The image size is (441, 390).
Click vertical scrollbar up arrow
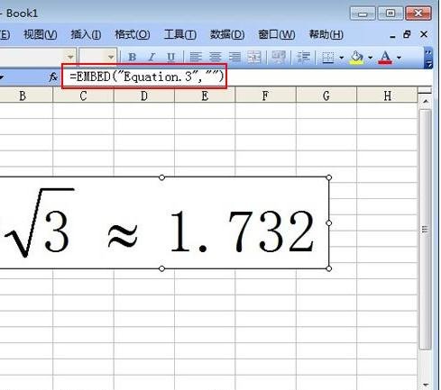pos(426,102)
